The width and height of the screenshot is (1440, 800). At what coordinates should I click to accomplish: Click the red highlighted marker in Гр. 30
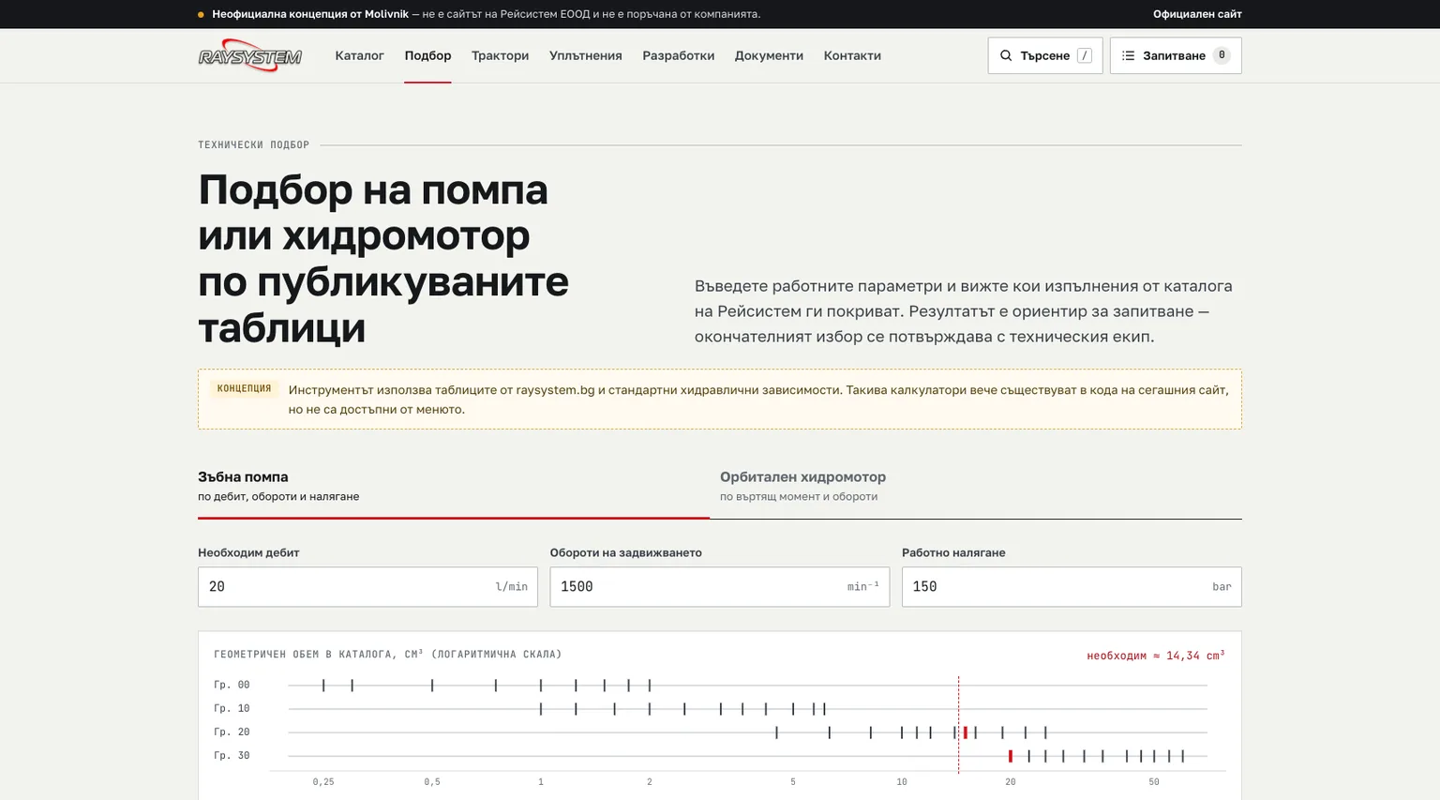pyautogui.click(x=1010, y=756)
